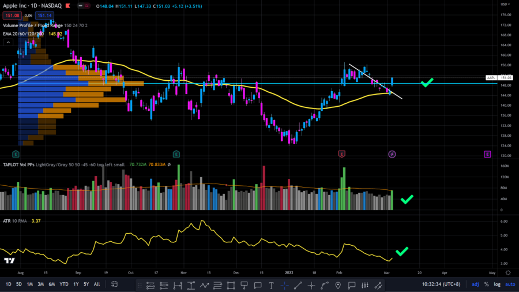
Task: Select the Text tool in favorites toolbar
Action: (x=271, y=285)
